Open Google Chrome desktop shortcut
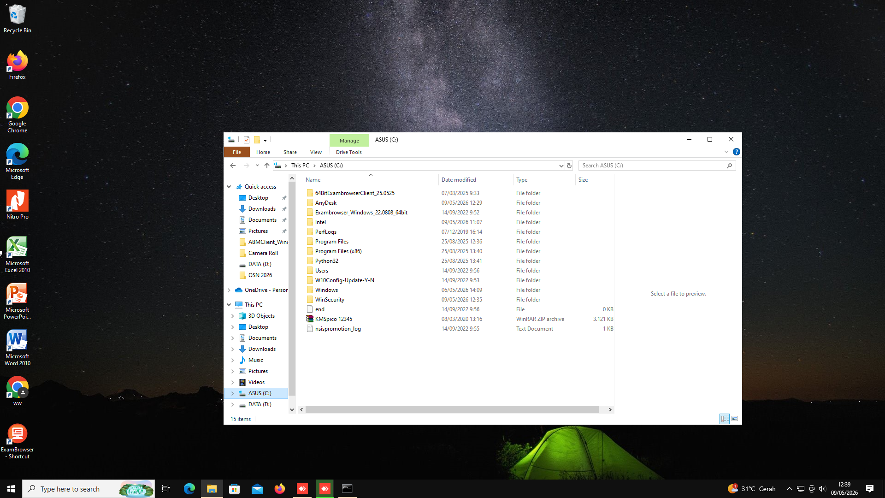The width and height of the screenshot is (885, 498). [x=17, y=115]
